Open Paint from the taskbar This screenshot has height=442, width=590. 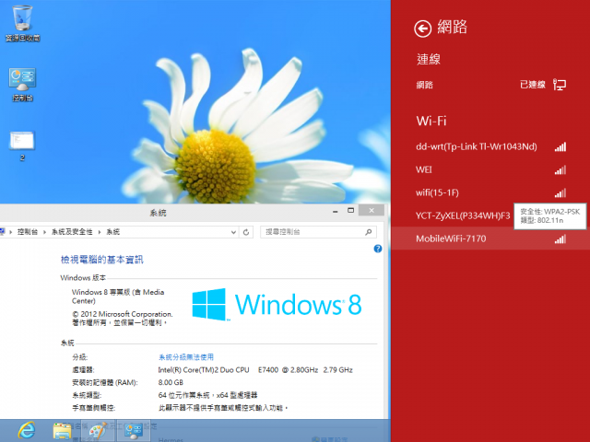(x=98, y=431)
